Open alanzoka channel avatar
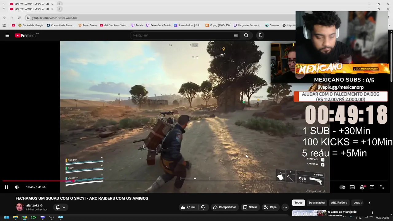This screenshot has height=221, width=393. click(x=20, y=207)
